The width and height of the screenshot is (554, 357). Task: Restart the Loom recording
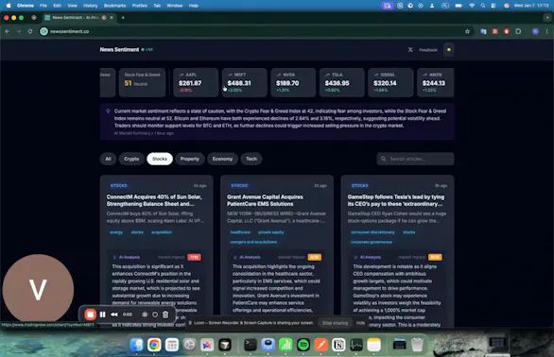[x=155, y=314]
